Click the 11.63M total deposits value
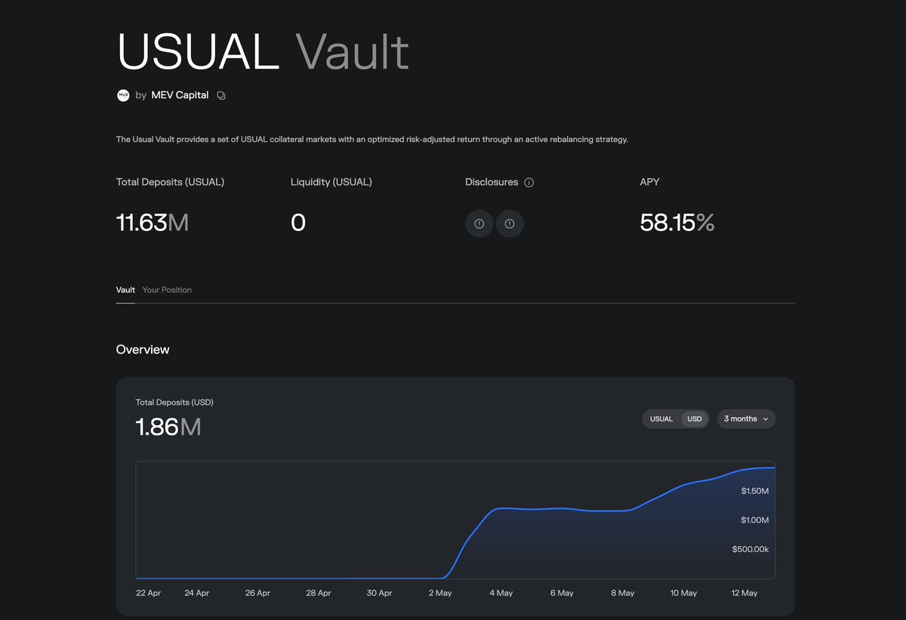Screen dimensions: 906x620 click(x=153, y=223)
